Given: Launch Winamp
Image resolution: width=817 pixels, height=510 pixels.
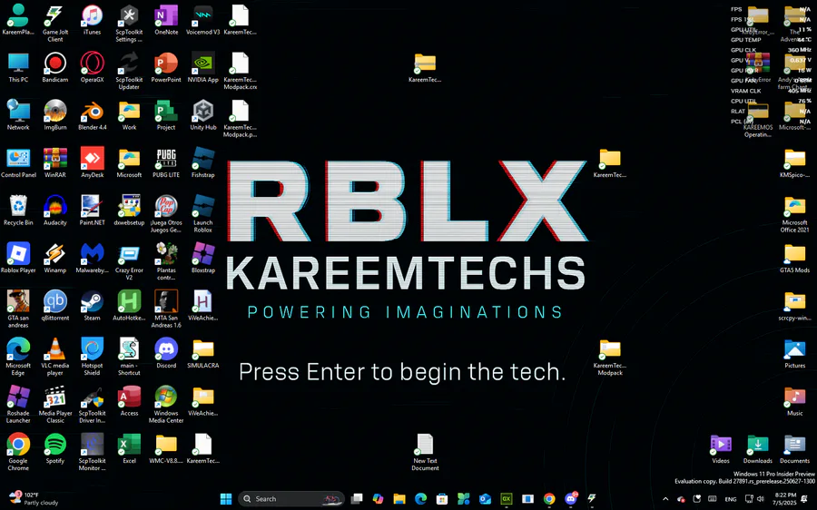Looking at the screenshot, I should tap(55, 259).
